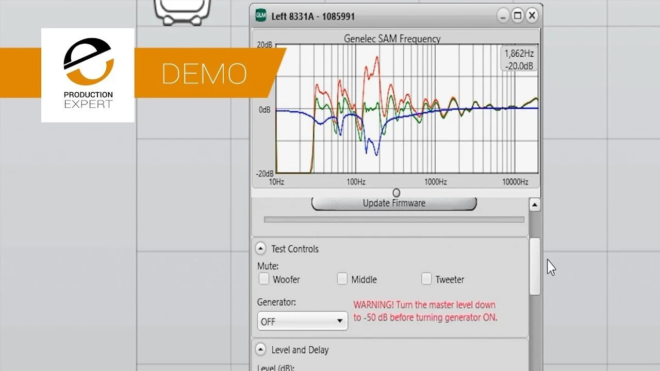Click the 1,862Hz -20.0dB readout box
Viewport: 660px width, 371px height.
pyautogui.click(x=519, y=59)
